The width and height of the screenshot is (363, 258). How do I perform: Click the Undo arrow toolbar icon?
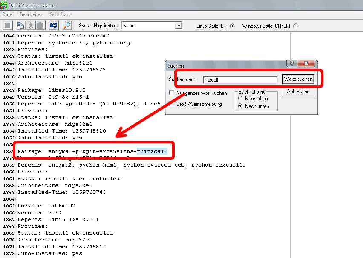(x=53, y=26)
